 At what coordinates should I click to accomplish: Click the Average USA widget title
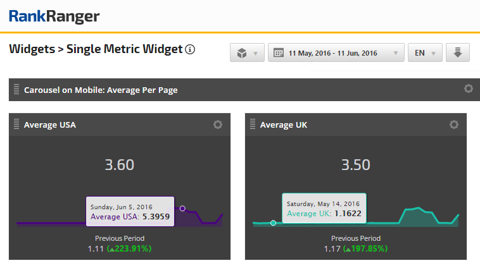pos(50,125)
